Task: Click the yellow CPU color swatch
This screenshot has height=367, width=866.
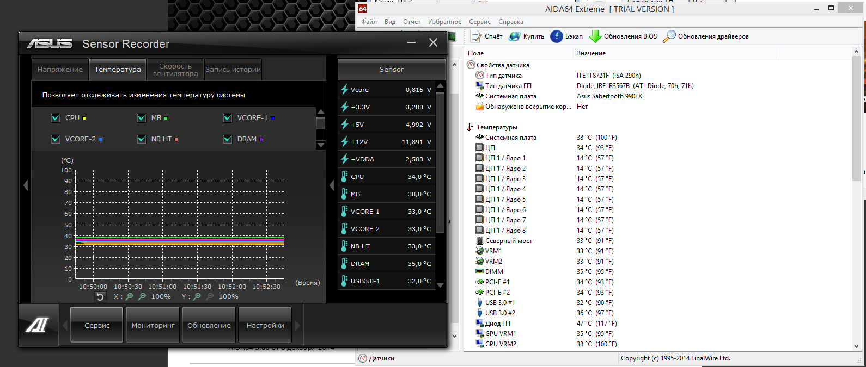Action: pos(84,118)
